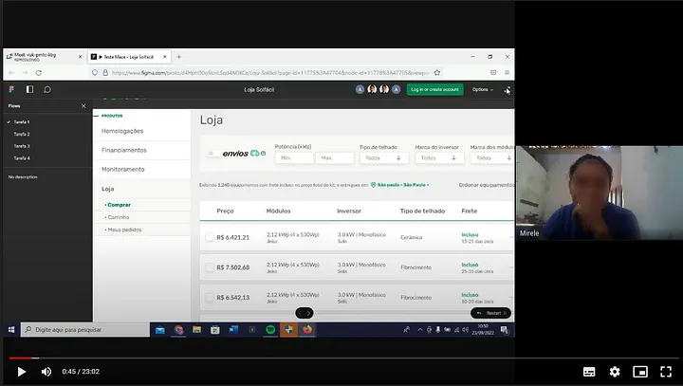Select the Tarefa 3 flow

click(22, 146)
